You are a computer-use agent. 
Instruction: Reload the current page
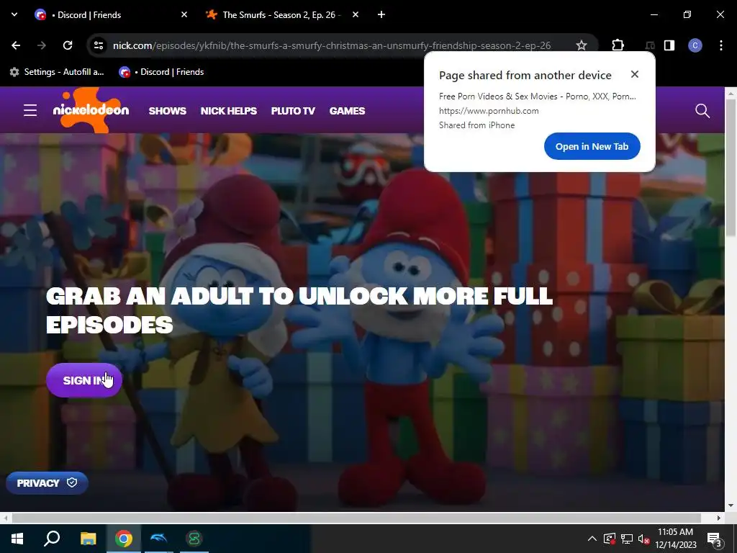tap(68, 45)
